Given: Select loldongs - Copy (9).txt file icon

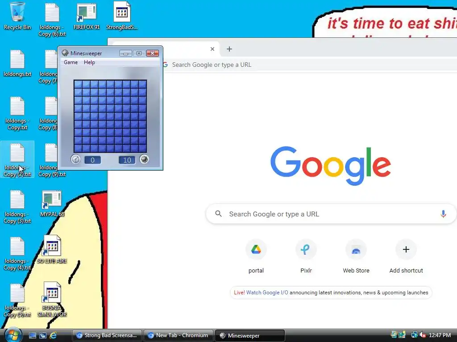Looking at the screenshot, I should tap(52, 160).
